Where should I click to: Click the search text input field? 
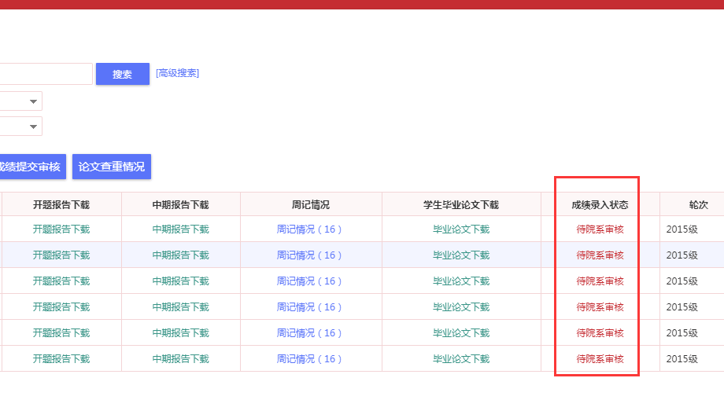pos(46,74)
